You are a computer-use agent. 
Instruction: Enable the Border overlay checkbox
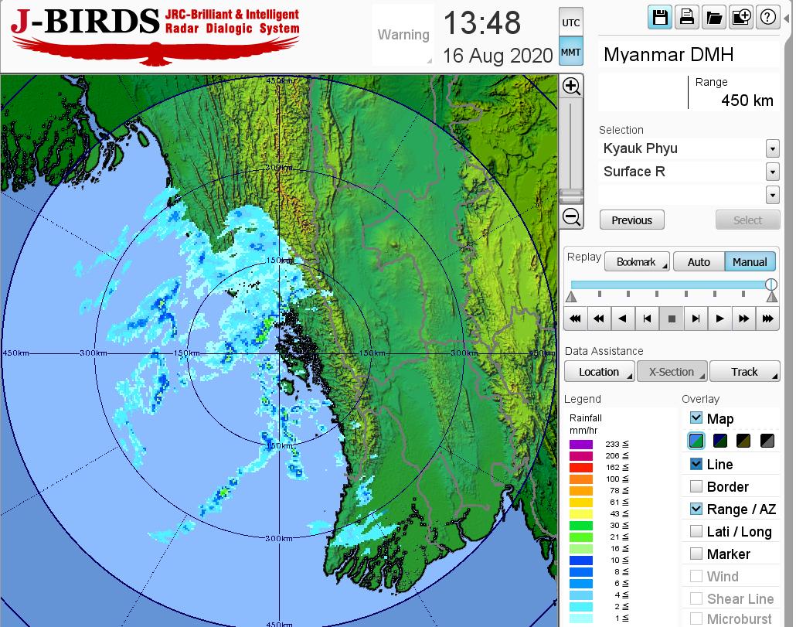[x=696, y=486]
